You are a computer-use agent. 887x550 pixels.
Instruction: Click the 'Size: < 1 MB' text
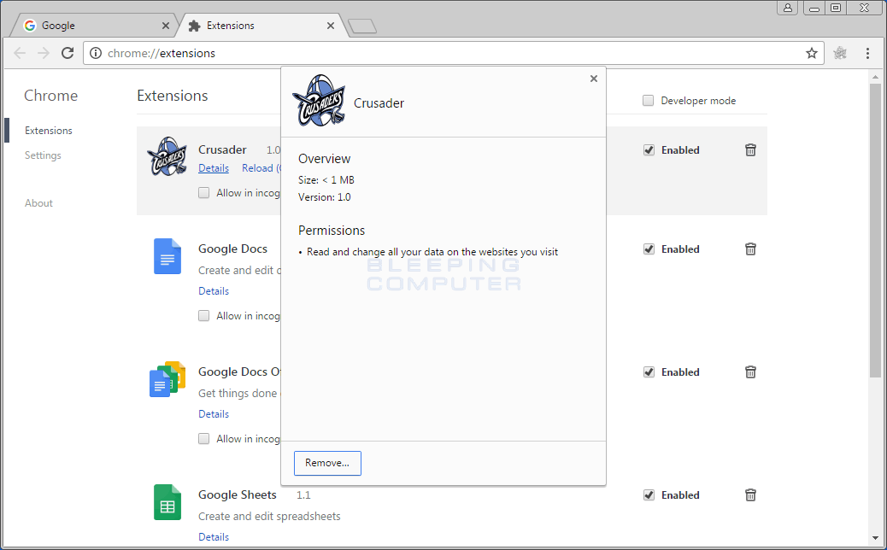point(326,179)
